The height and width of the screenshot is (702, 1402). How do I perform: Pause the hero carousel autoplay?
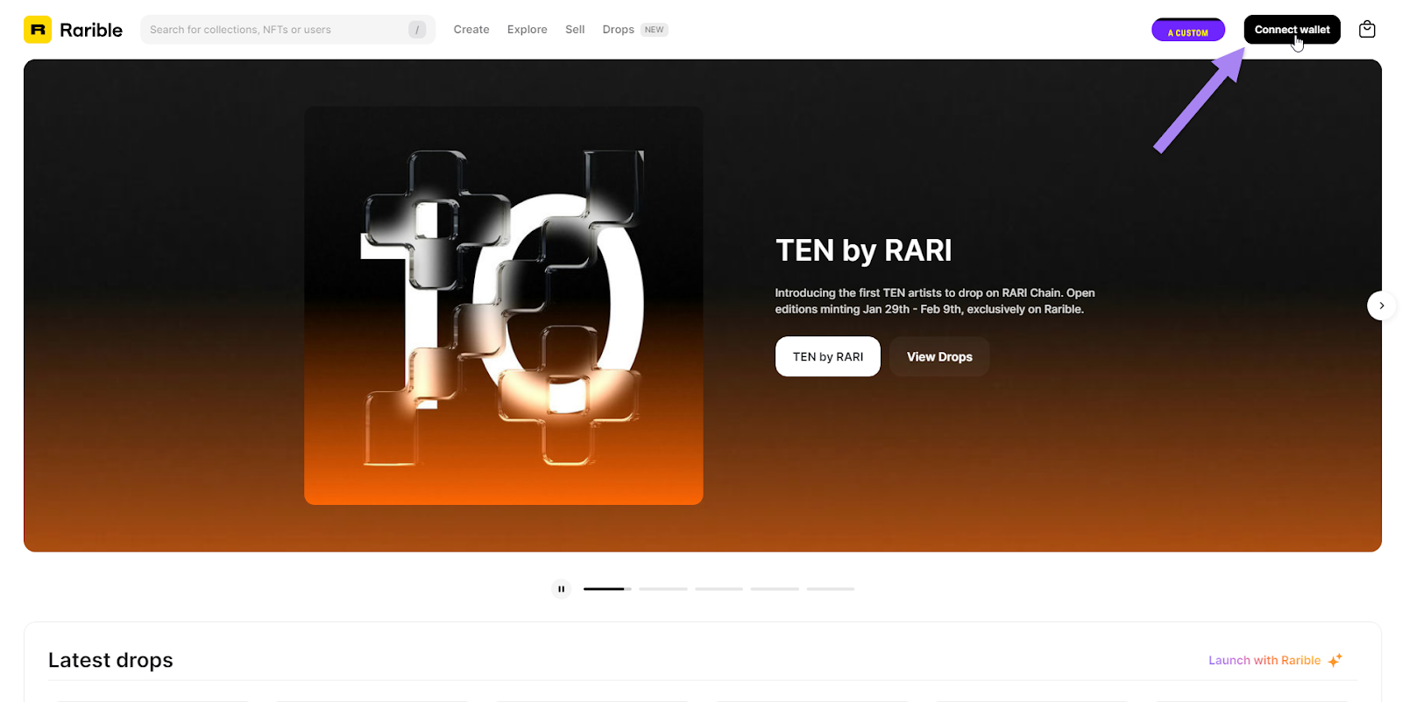(561, 589)
